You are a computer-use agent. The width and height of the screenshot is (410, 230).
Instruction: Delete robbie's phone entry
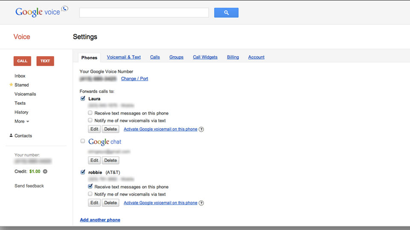point(110,202)
